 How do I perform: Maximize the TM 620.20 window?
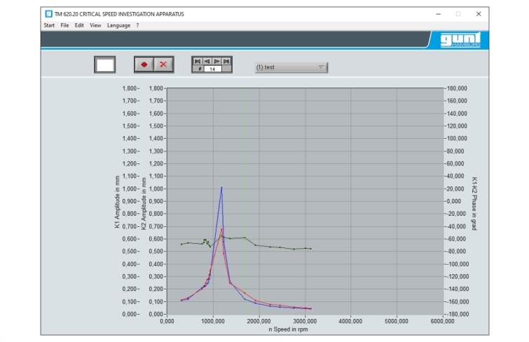[x=458, y=14]
